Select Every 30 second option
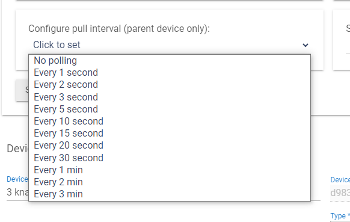The image size is (350, 222). click(170, 158)
